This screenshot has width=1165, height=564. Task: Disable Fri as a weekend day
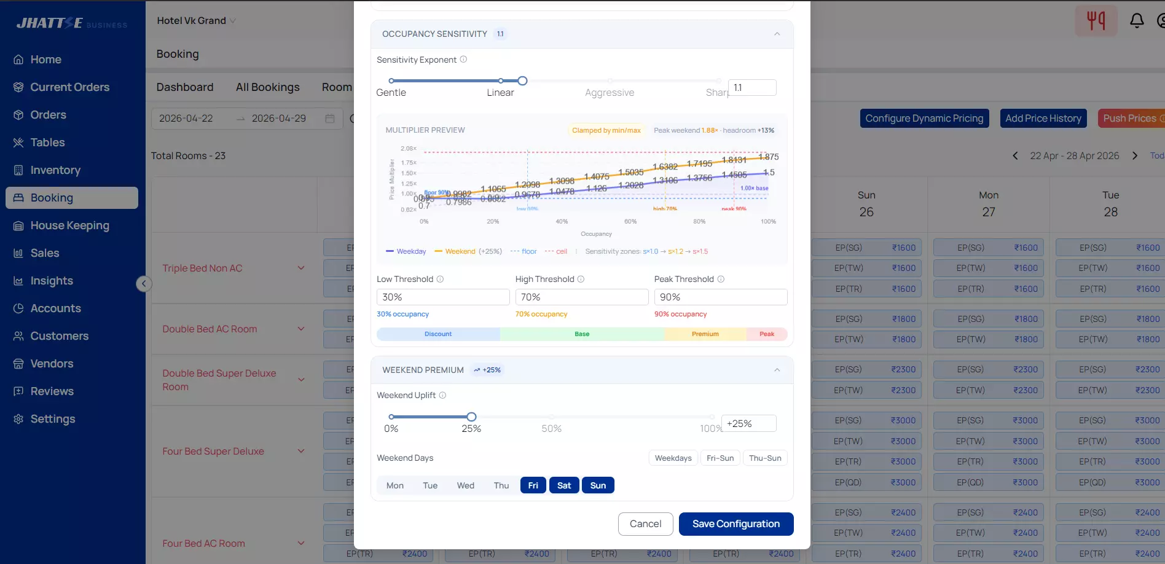[x=532, y=485]
